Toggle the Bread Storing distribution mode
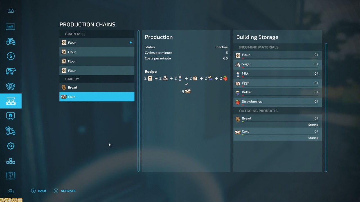This screenshot has width=360, height=202. (x=313, y=125)
